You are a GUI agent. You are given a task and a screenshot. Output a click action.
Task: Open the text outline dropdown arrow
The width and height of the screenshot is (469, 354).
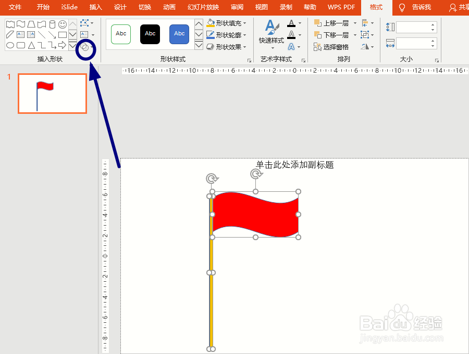(x=300, y=35)
